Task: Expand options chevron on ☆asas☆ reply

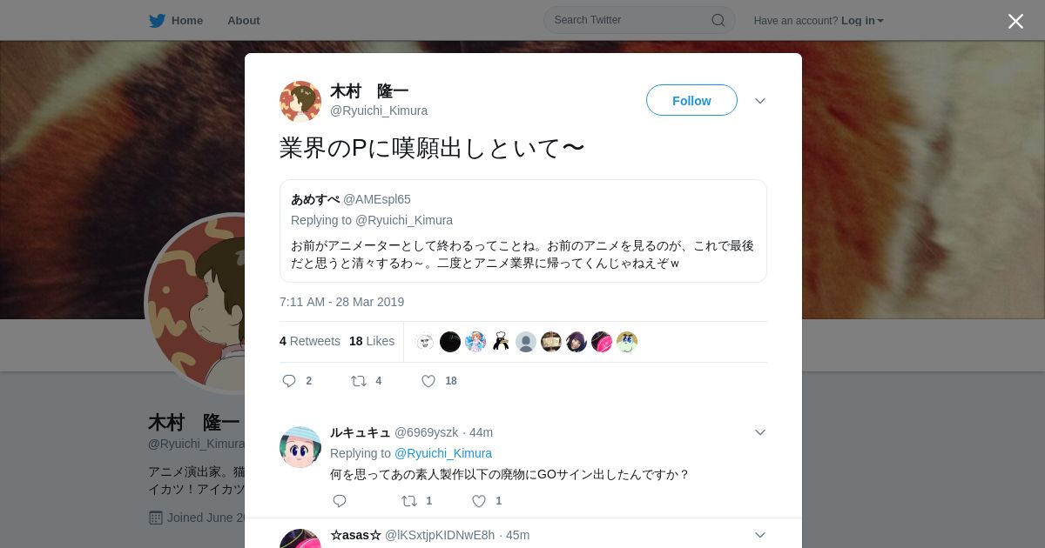Action: pyautogui.click(x=760, y=535)
